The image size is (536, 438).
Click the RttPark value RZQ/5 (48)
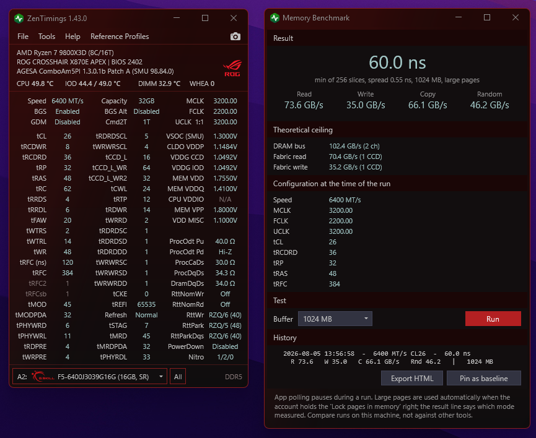click(225, 325)
